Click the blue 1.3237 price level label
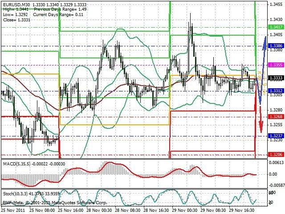The height and width of the screenshot is (214, 285). [x=276, y=136]
